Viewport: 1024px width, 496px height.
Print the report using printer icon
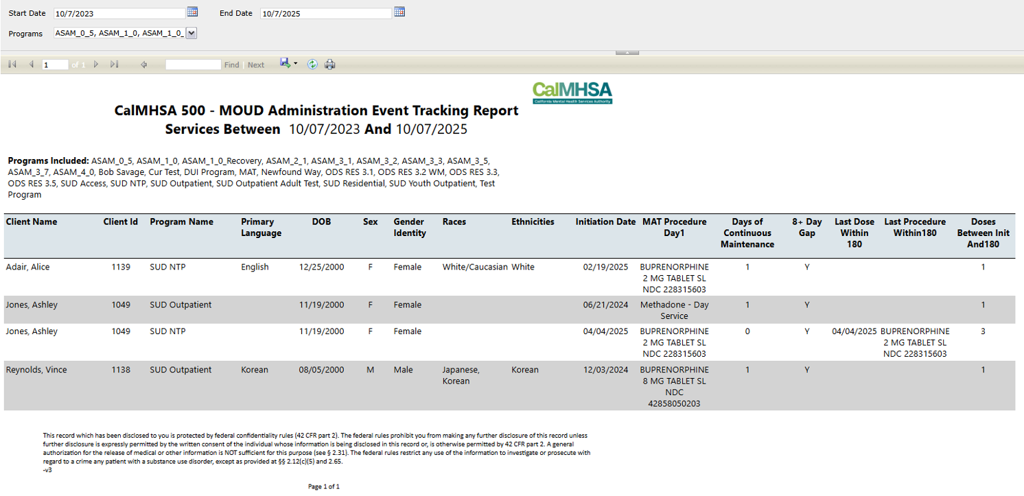coord(330,64)
